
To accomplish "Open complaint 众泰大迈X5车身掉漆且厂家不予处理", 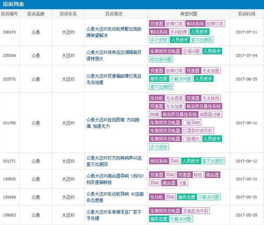I will tap(114, 215).
